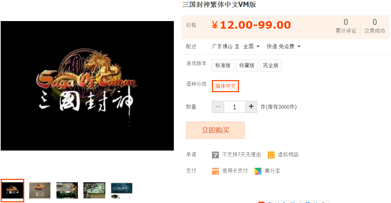This screenshot has height=203, width=391.
Task: Select the first Saga of Cathay logo thumbnail
Action: 12,191
